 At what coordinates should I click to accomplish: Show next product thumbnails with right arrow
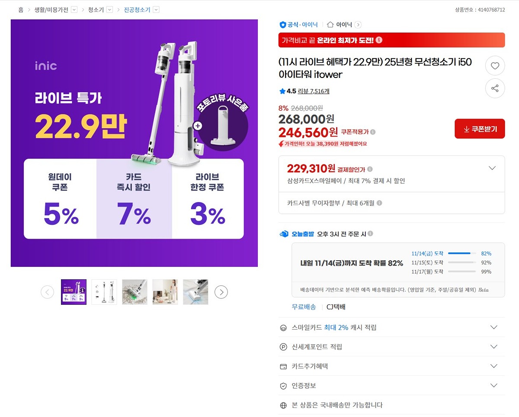(221, 292)
